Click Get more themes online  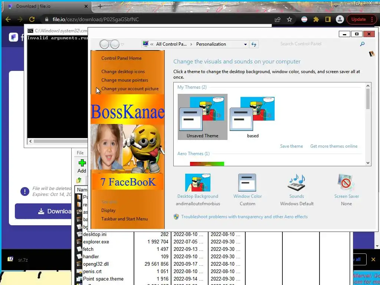pyautogui.click(x=334, y=146)
